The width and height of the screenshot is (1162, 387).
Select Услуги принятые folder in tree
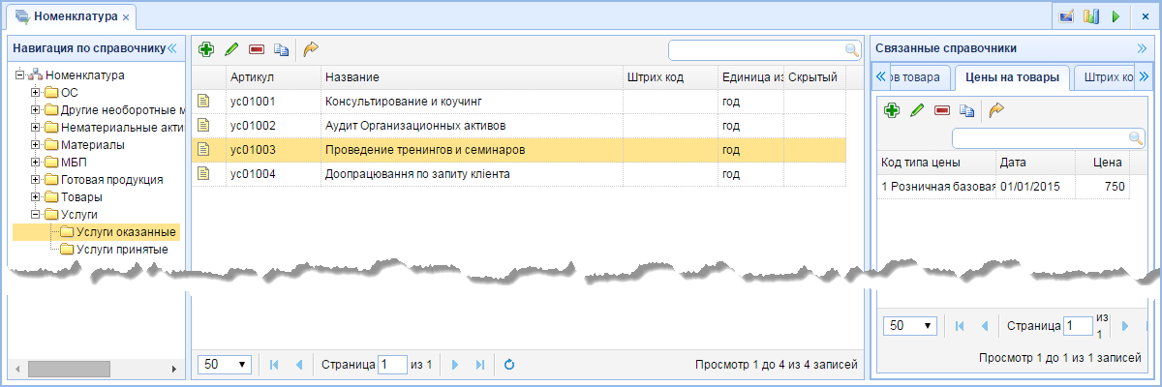pos(121,250)
